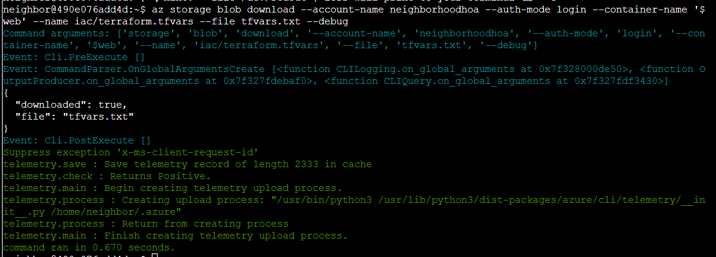The width and height of the screenshot is (716, 257).
Task: Select the Event: Cli.PostExecute line
Action: (x=77, y=140)
